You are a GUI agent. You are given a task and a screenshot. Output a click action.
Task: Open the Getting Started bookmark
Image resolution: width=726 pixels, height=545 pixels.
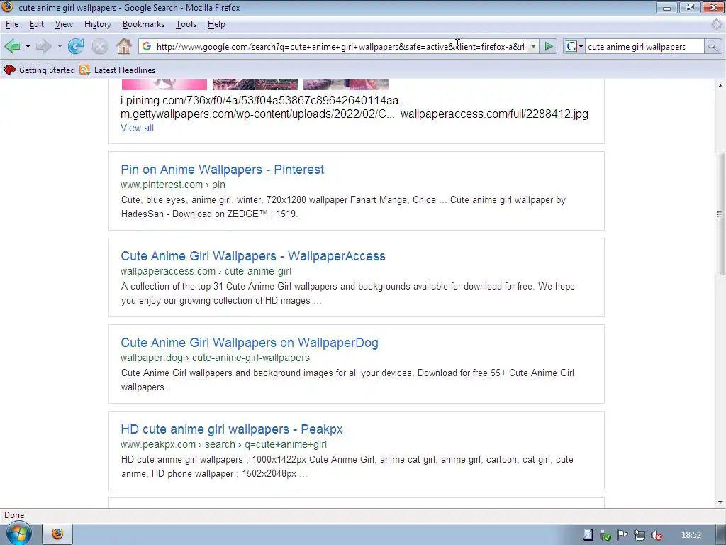click(x=40, y=70)
